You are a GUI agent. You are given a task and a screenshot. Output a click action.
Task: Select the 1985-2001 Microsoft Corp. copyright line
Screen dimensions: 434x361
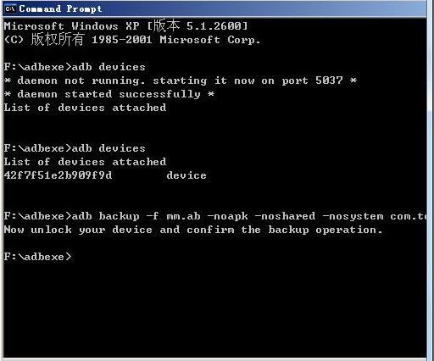pos(132,40)
